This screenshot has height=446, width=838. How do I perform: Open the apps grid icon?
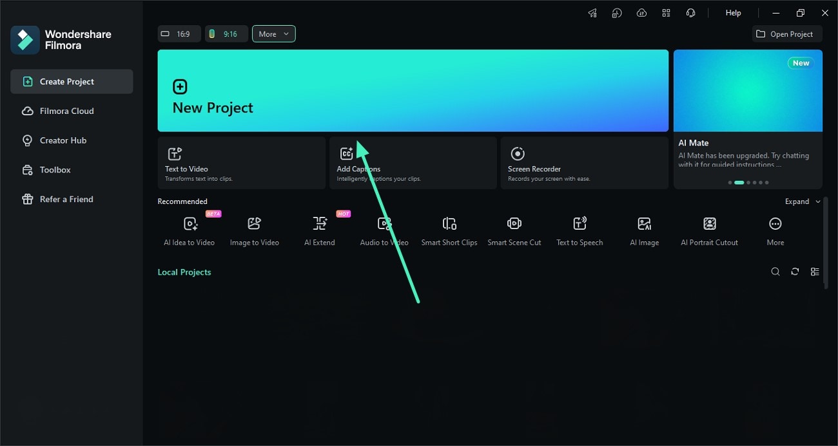(x=666, y=13)
